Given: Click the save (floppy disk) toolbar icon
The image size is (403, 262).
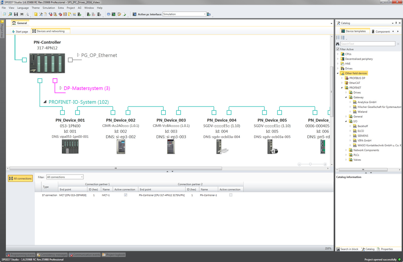Looking at the screenshot, I should [16, 14].
